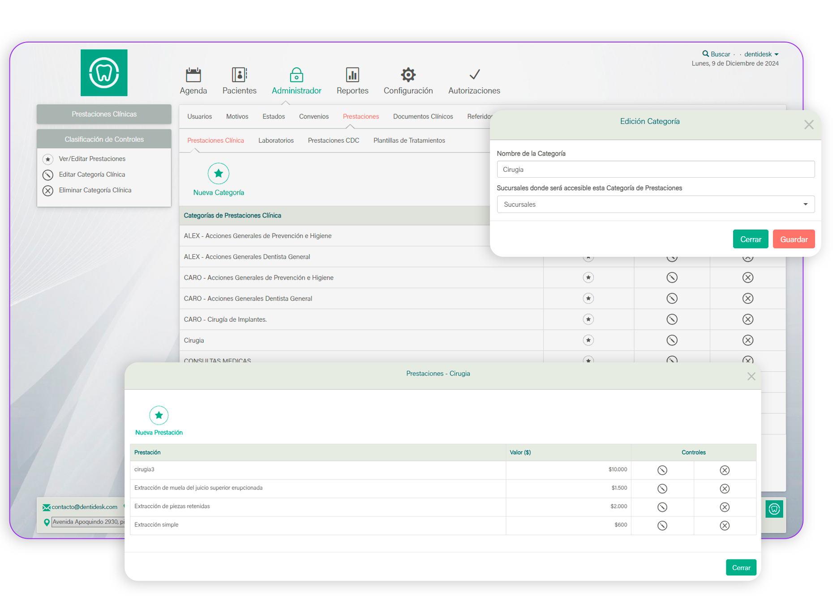Delete the CARO - Cirugía de Implantes category

[747, 319]
